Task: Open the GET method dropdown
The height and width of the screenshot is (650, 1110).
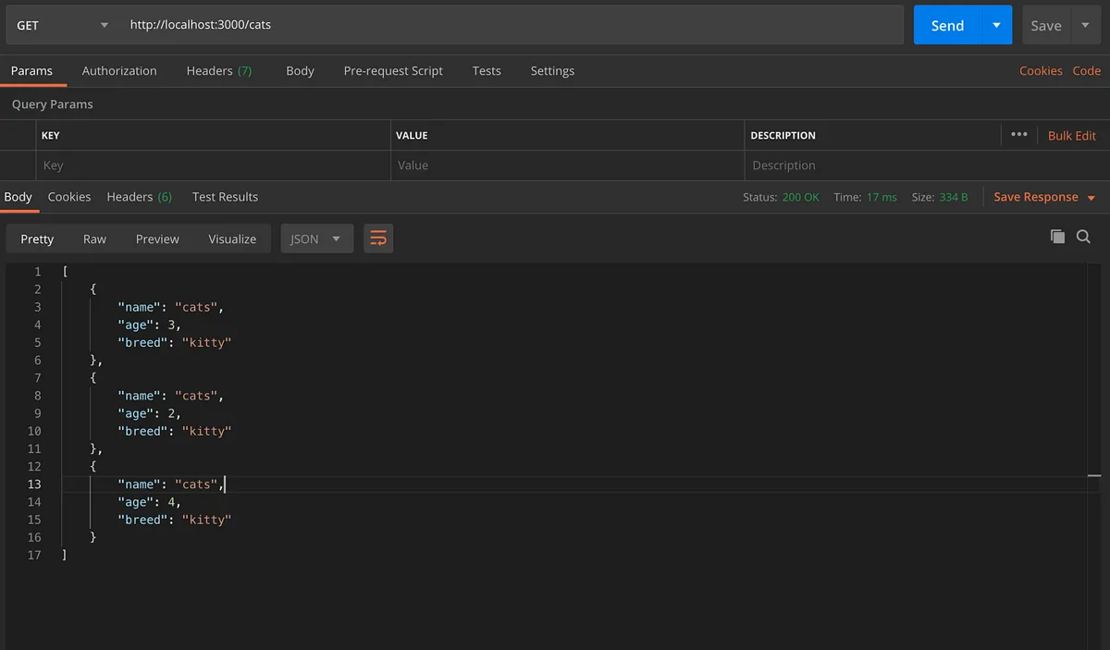Action: [x=61, y=25]
